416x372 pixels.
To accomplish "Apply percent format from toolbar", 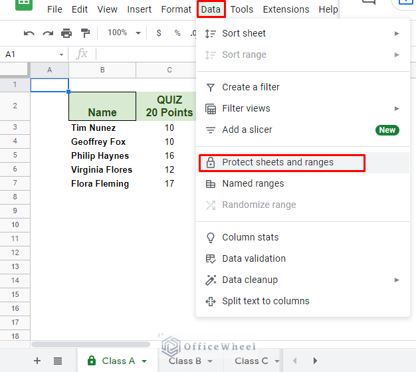I will pyautogui.click(x=177, y=33).
